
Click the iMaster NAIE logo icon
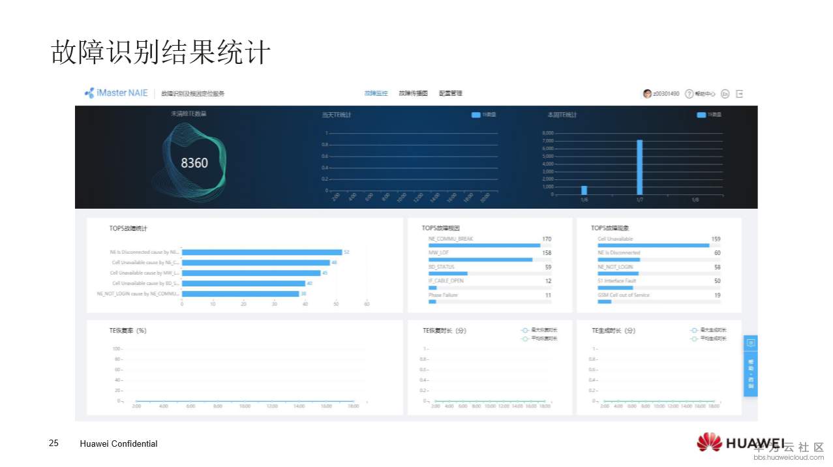[x=89, y=93]
